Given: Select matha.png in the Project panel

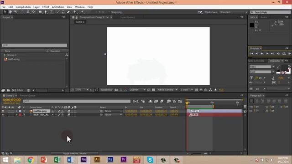Looking at the screenshot, I should point(14,59).
